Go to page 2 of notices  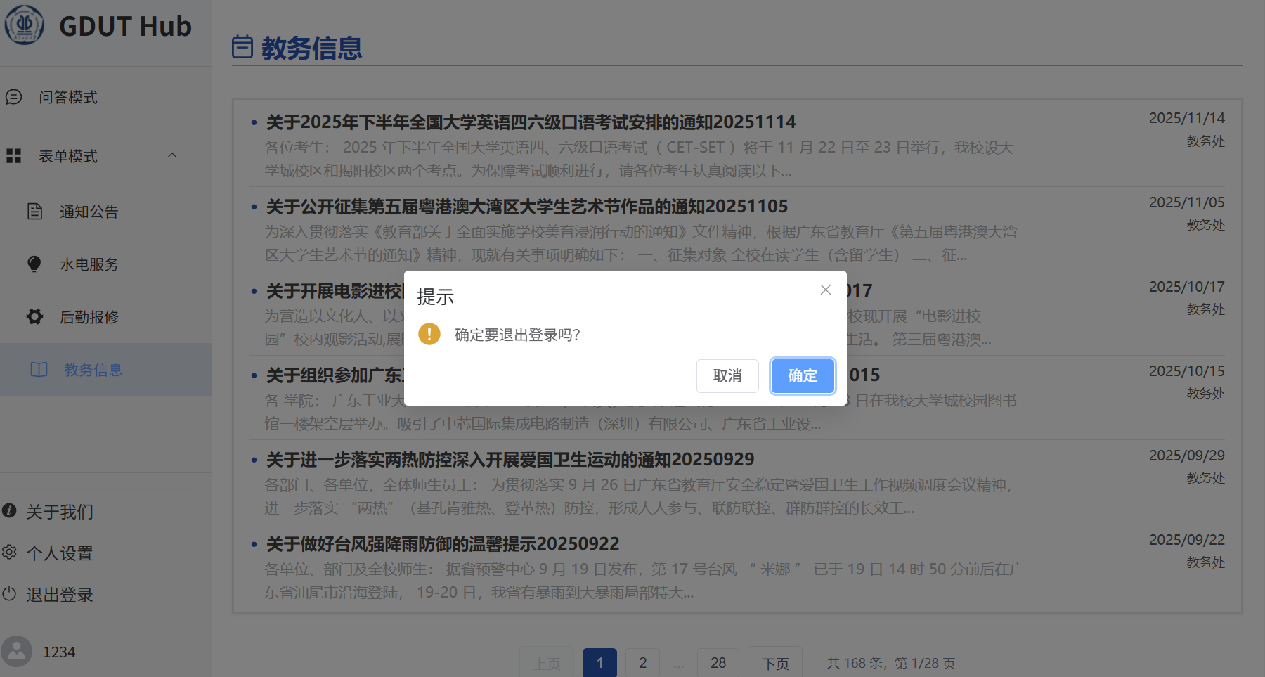click(x=642, y=663)
